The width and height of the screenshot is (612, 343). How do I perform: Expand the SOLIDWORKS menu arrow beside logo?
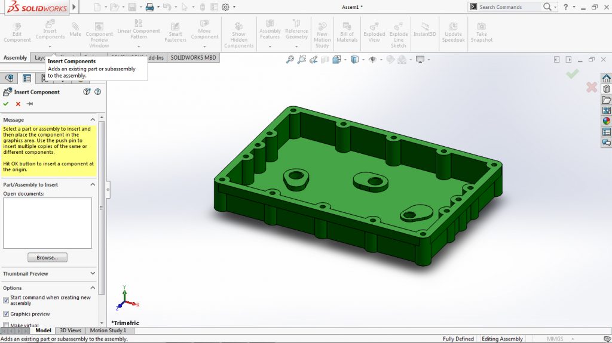coord(74,7)
